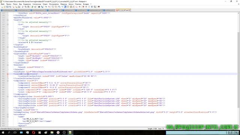Image resolution: width=240 pixels, height=135 pixels.
Task: Start macro recording with the red button
Action: 83,7
